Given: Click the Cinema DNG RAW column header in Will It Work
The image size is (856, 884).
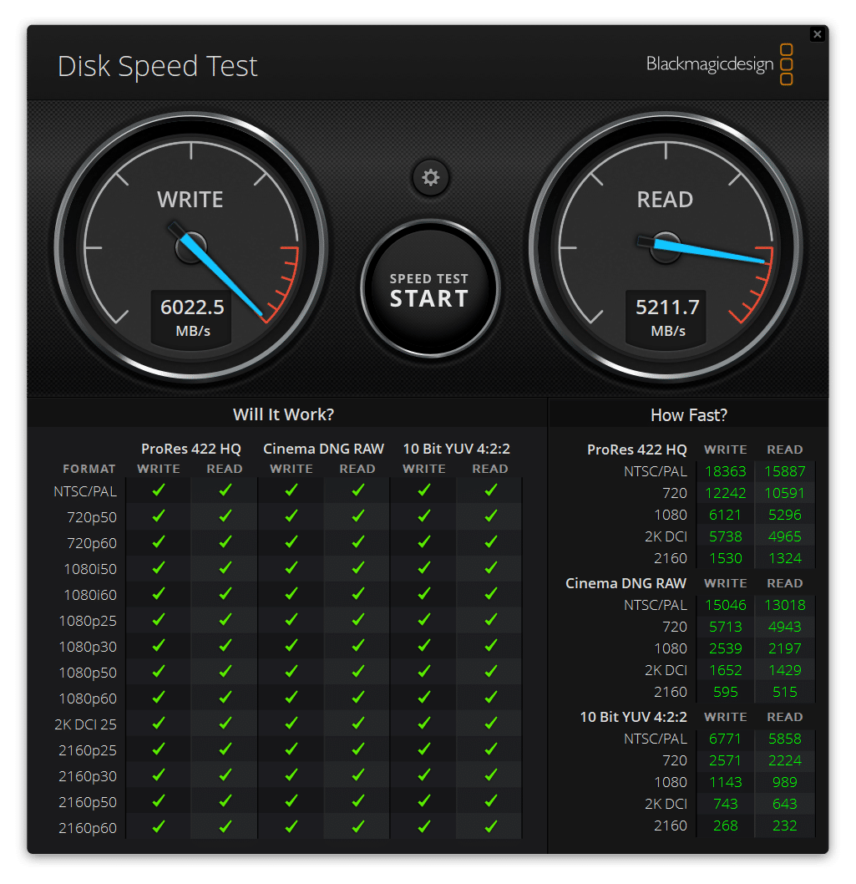Looking at the screenshot, I should (x=323, y=449).
